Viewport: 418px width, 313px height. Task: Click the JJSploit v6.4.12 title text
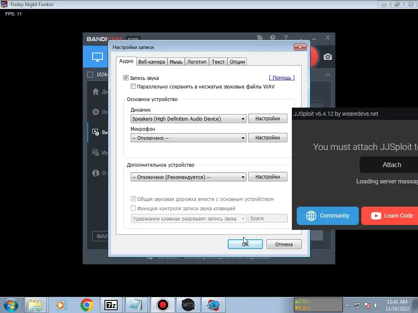click(336, 114)
